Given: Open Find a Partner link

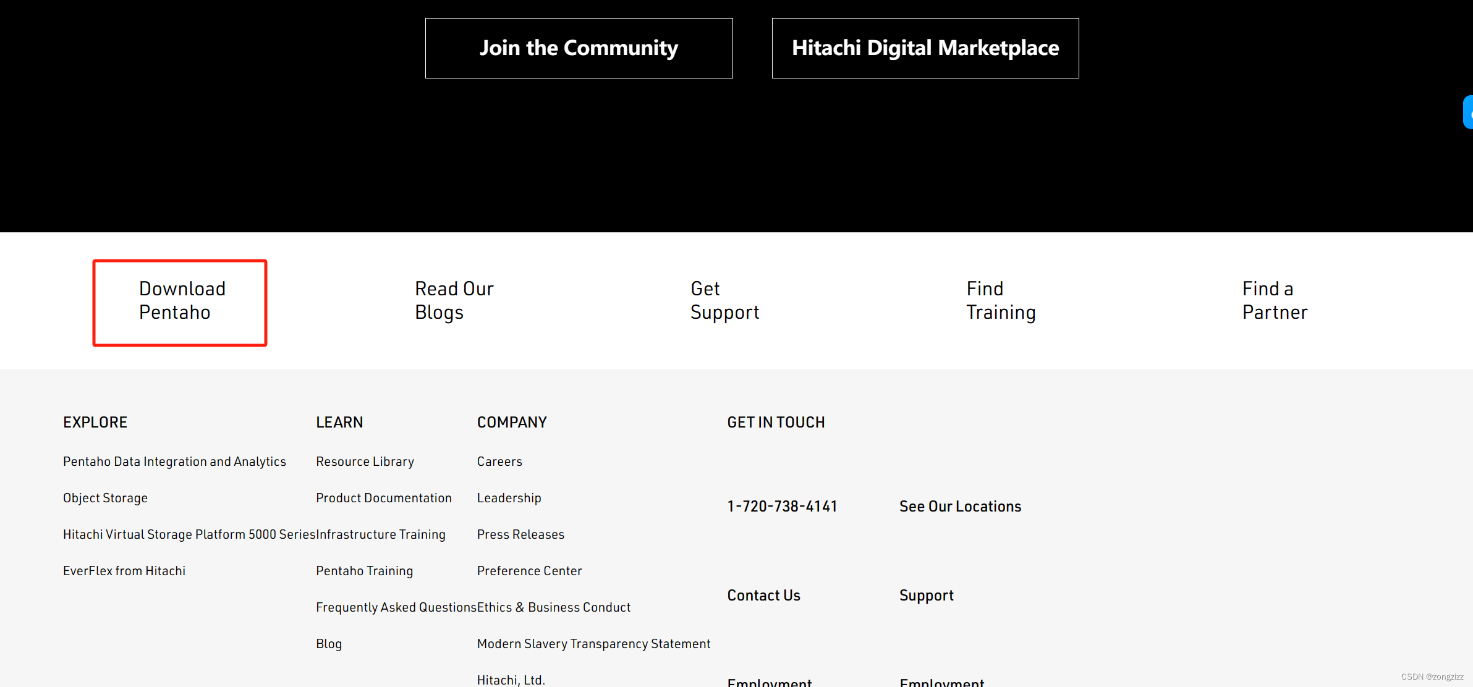Looking at the screenshot, I should coord(1275,301).
